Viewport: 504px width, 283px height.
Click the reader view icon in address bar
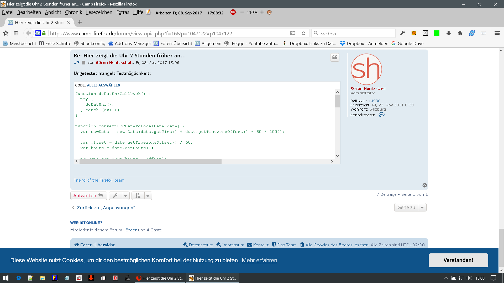(x=293, y=33)
